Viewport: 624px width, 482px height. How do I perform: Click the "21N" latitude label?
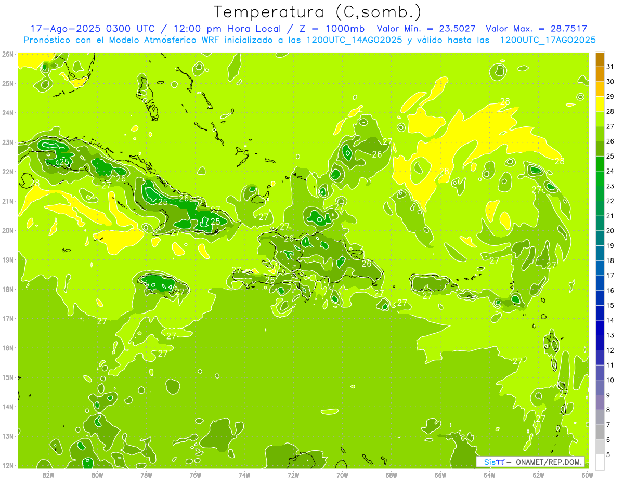8,201
